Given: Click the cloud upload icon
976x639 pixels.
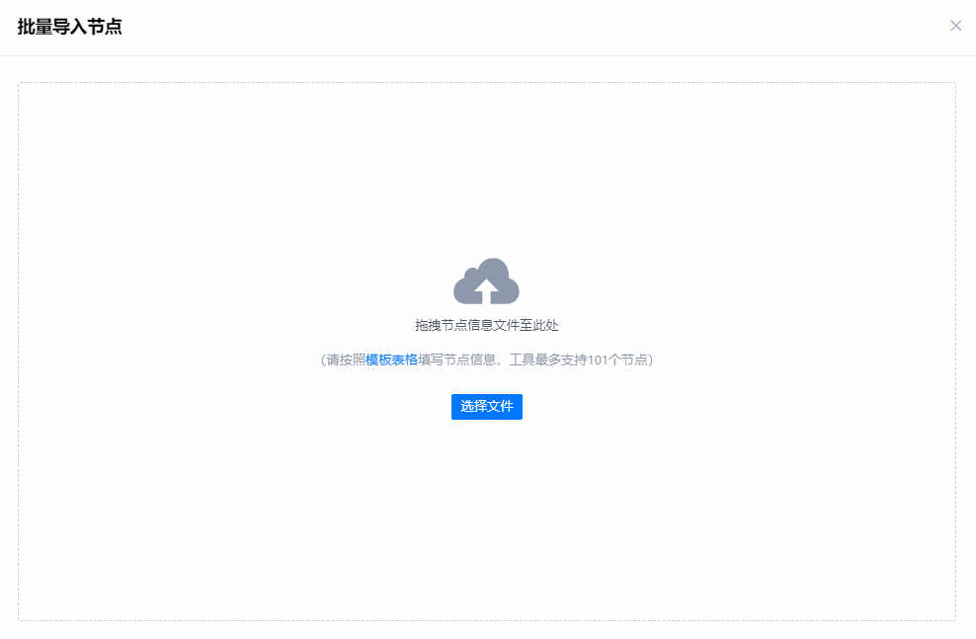Looking at the screenshot, I should (486, 281).
